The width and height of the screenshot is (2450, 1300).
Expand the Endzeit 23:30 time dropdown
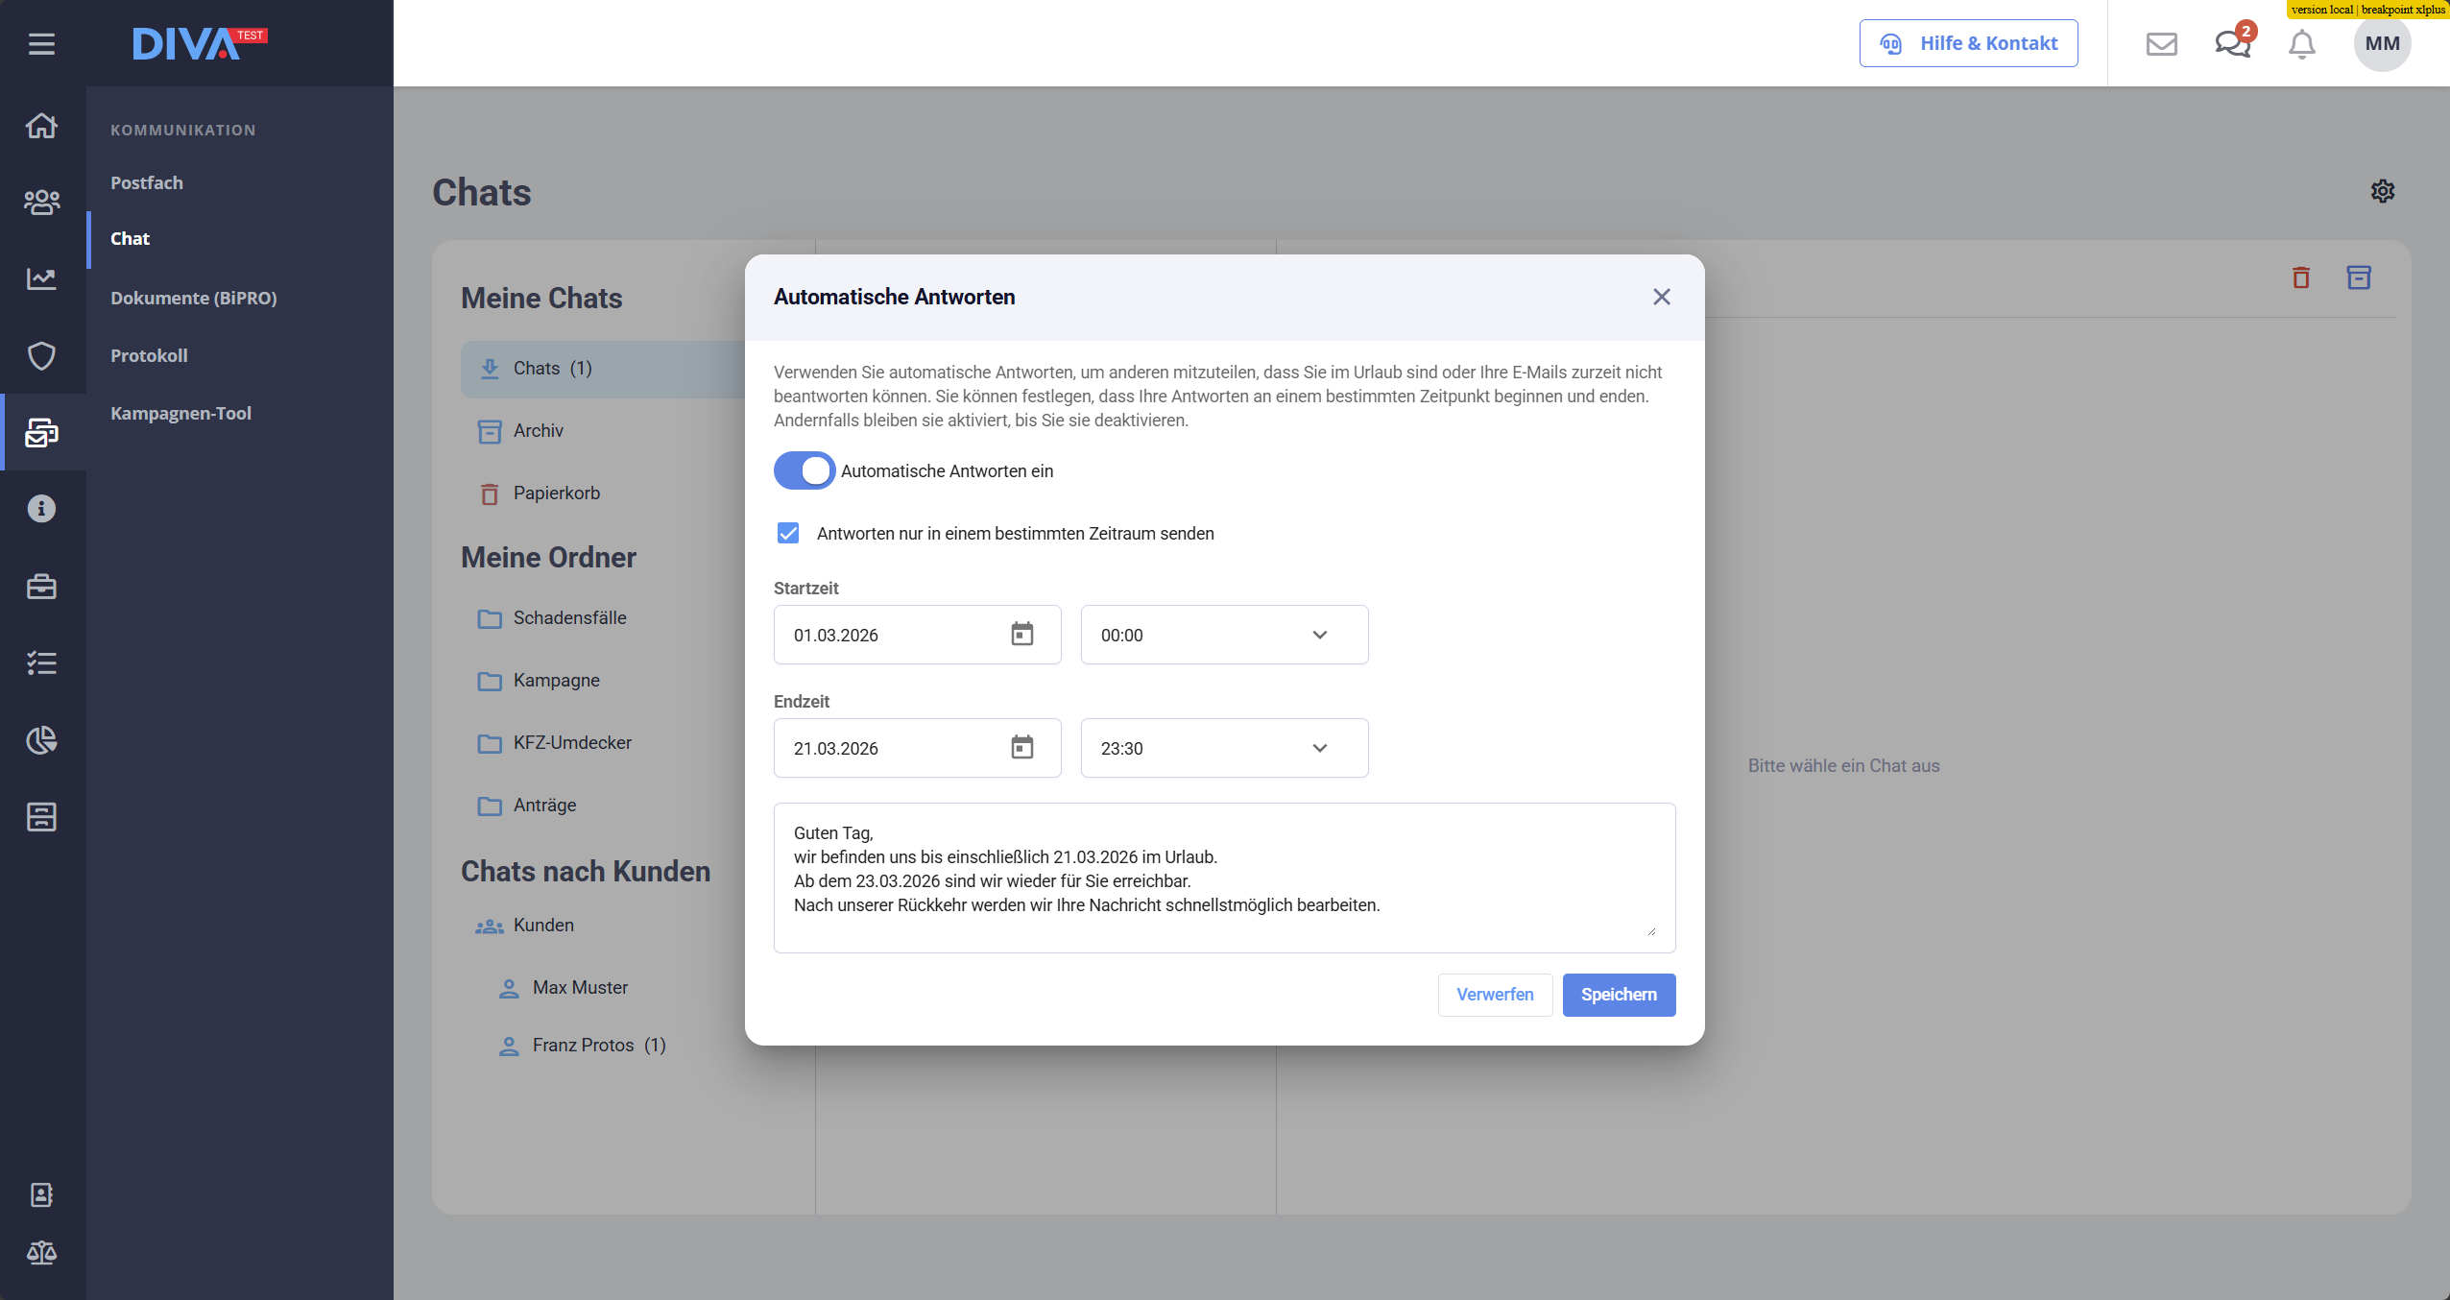[1223, 748]
